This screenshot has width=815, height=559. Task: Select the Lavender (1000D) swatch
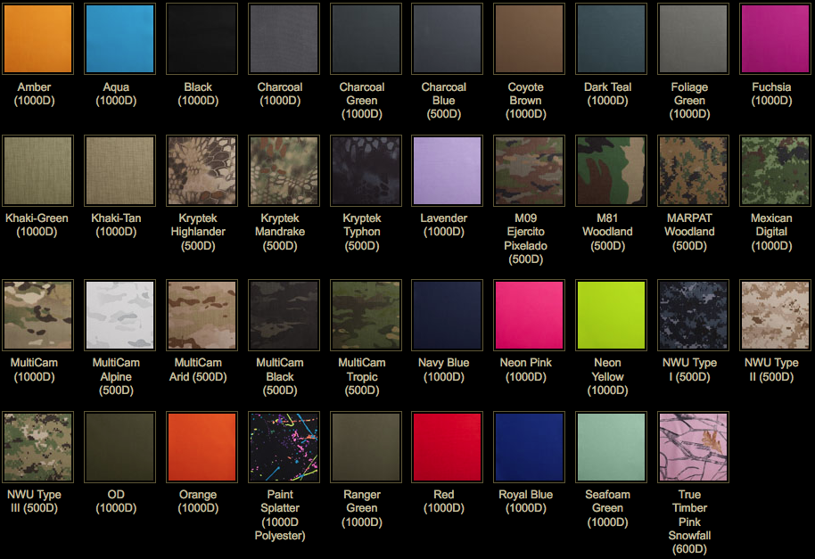[448, 171]
